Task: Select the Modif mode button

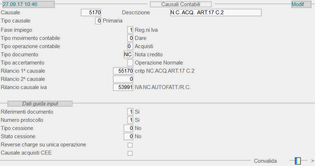Action: coord(301,4)
